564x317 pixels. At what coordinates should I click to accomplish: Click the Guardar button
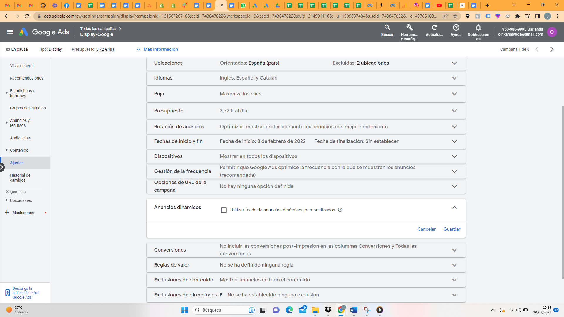(452, 229)
